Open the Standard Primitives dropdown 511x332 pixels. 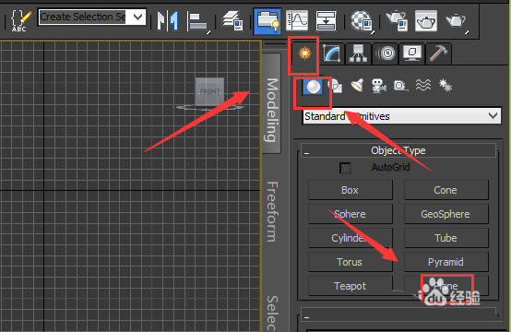tap(402, 116)
